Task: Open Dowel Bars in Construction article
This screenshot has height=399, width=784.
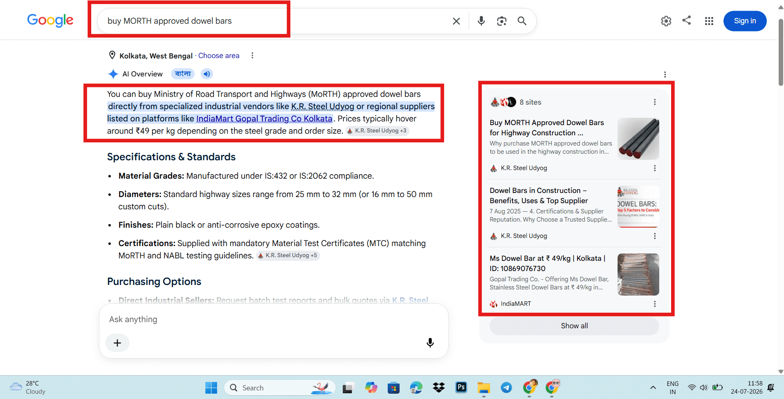Action: tap(539, 195)
